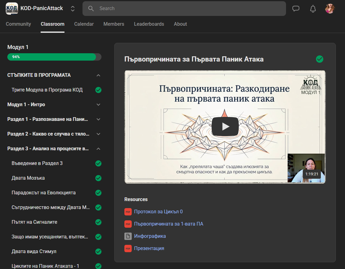The height and width of the screenshot is (269, 345).
Task: Collapse the Раздел 3 section chevron
Action: [98, 149]
